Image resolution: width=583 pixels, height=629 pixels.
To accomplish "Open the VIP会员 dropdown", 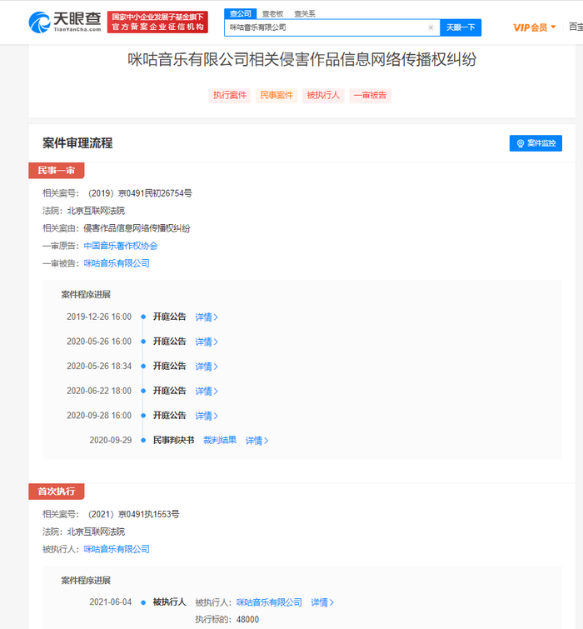I will 534,27.
